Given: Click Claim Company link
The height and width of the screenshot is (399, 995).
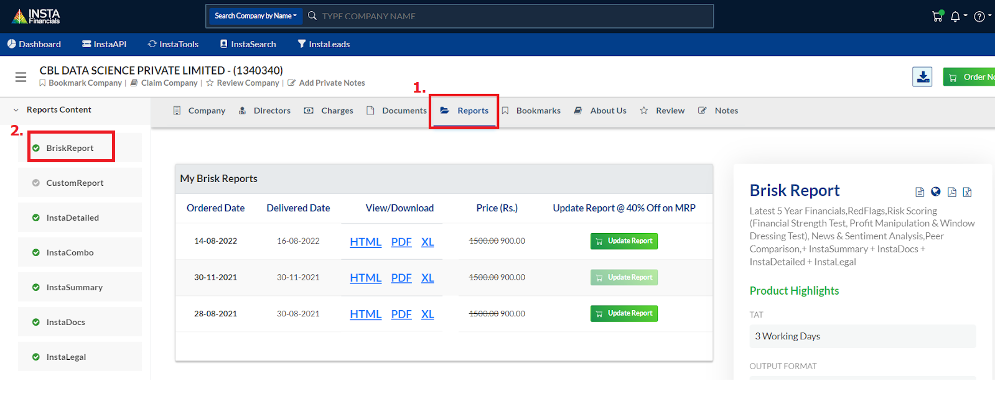Looking at the screenshot, I should coord(164,83).
